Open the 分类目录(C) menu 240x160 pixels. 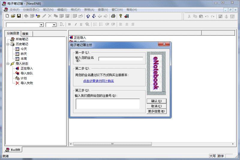coord(31,10)
